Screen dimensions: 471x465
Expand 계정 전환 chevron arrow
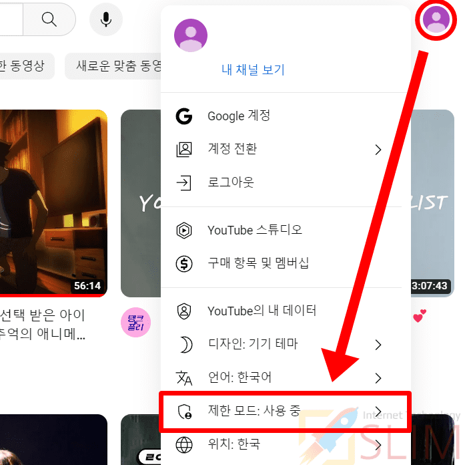[x=378, y=150]
